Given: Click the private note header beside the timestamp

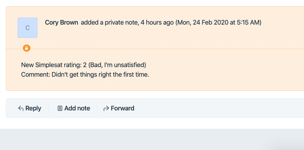Looking at the screenshot, I should tap(281, 27).
